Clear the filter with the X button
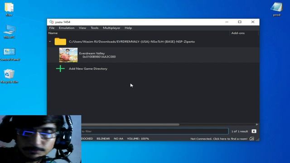 pyautogui.click(x=254, y=131)
